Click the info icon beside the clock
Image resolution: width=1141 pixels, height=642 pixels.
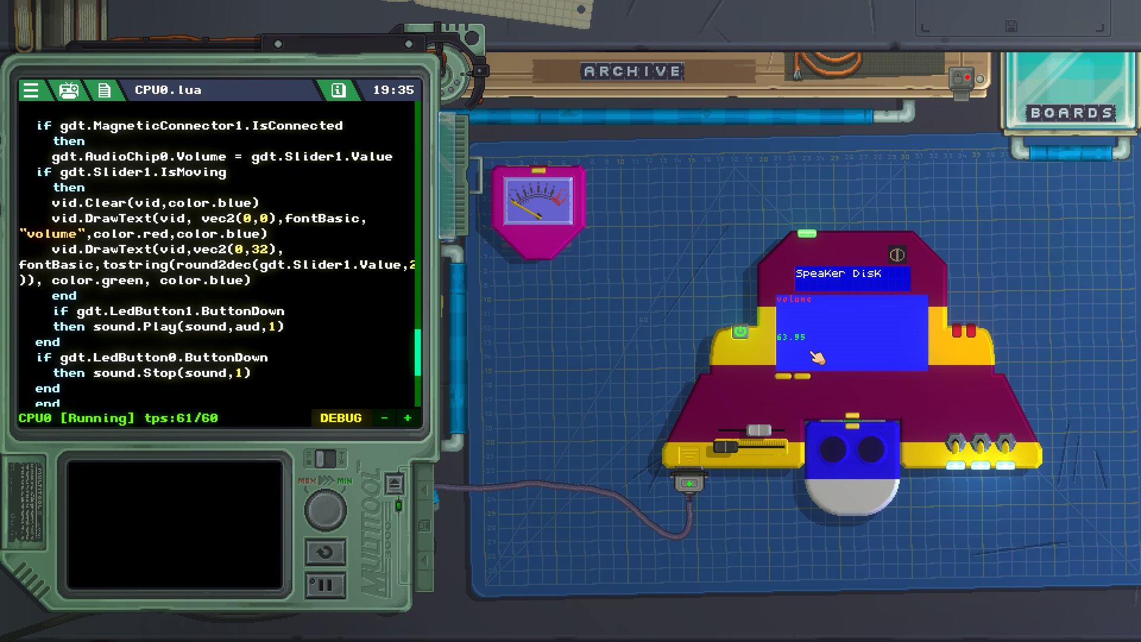[x=338, y=90]
